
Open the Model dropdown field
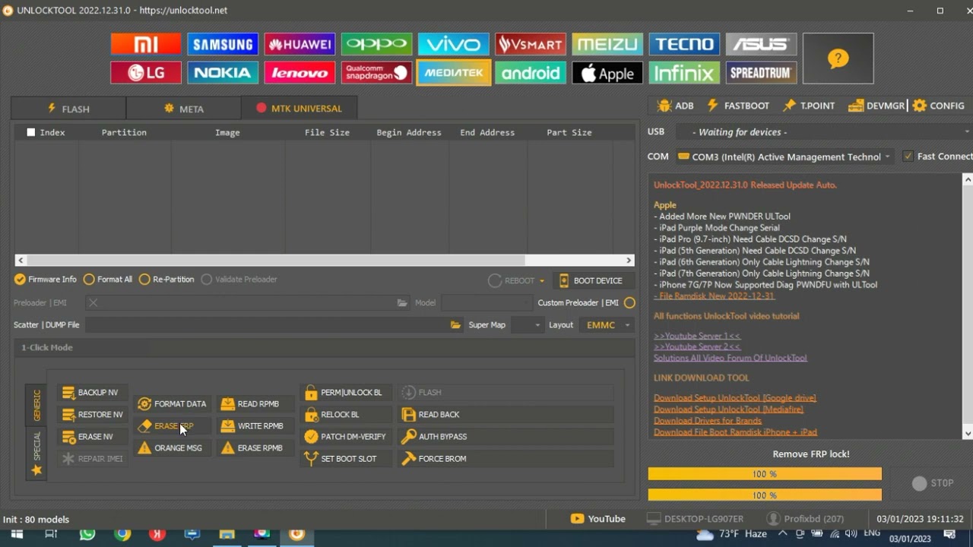[x=487, y=302]
